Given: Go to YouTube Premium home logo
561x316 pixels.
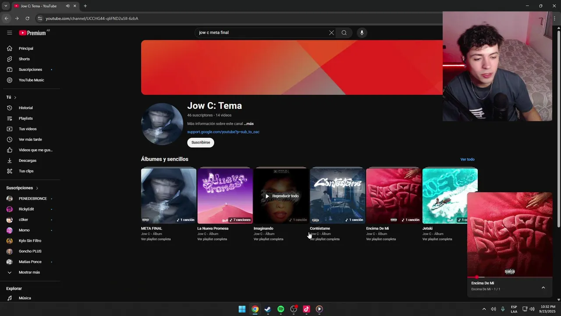Looking at the screenshot, I should pos(32,33).
